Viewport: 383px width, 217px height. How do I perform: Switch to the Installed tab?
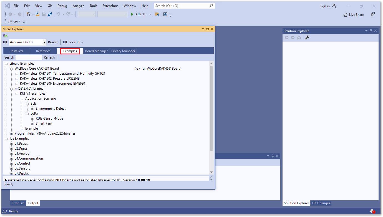coord(17,51)
